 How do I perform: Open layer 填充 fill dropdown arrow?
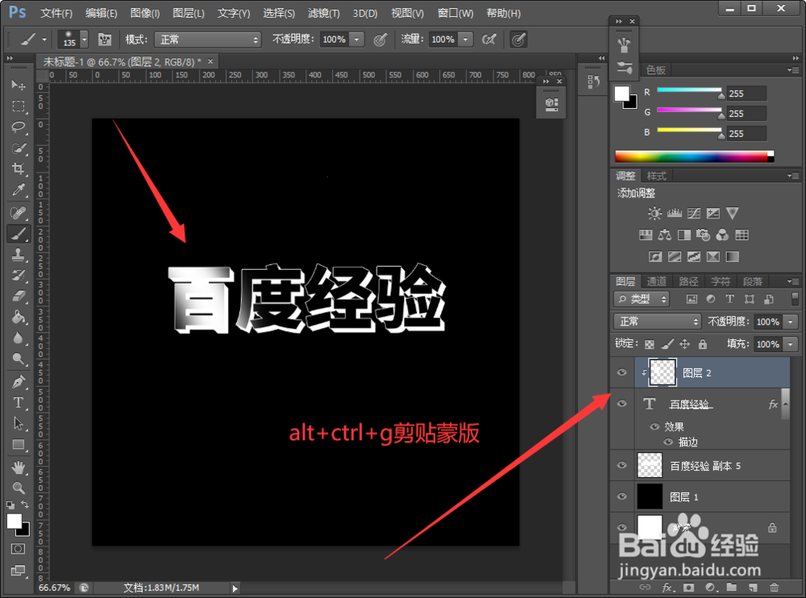pyautogui.click(x=791, y=344)
